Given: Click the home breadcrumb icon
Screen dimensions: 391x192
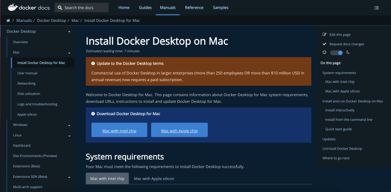Looking at the screenshot, I should (x=8, y=20).
